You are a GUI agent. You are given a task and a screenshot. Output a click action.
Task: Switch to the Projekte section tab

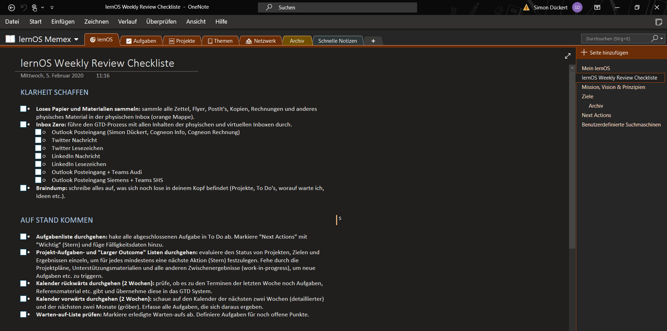tap(182, 41)
